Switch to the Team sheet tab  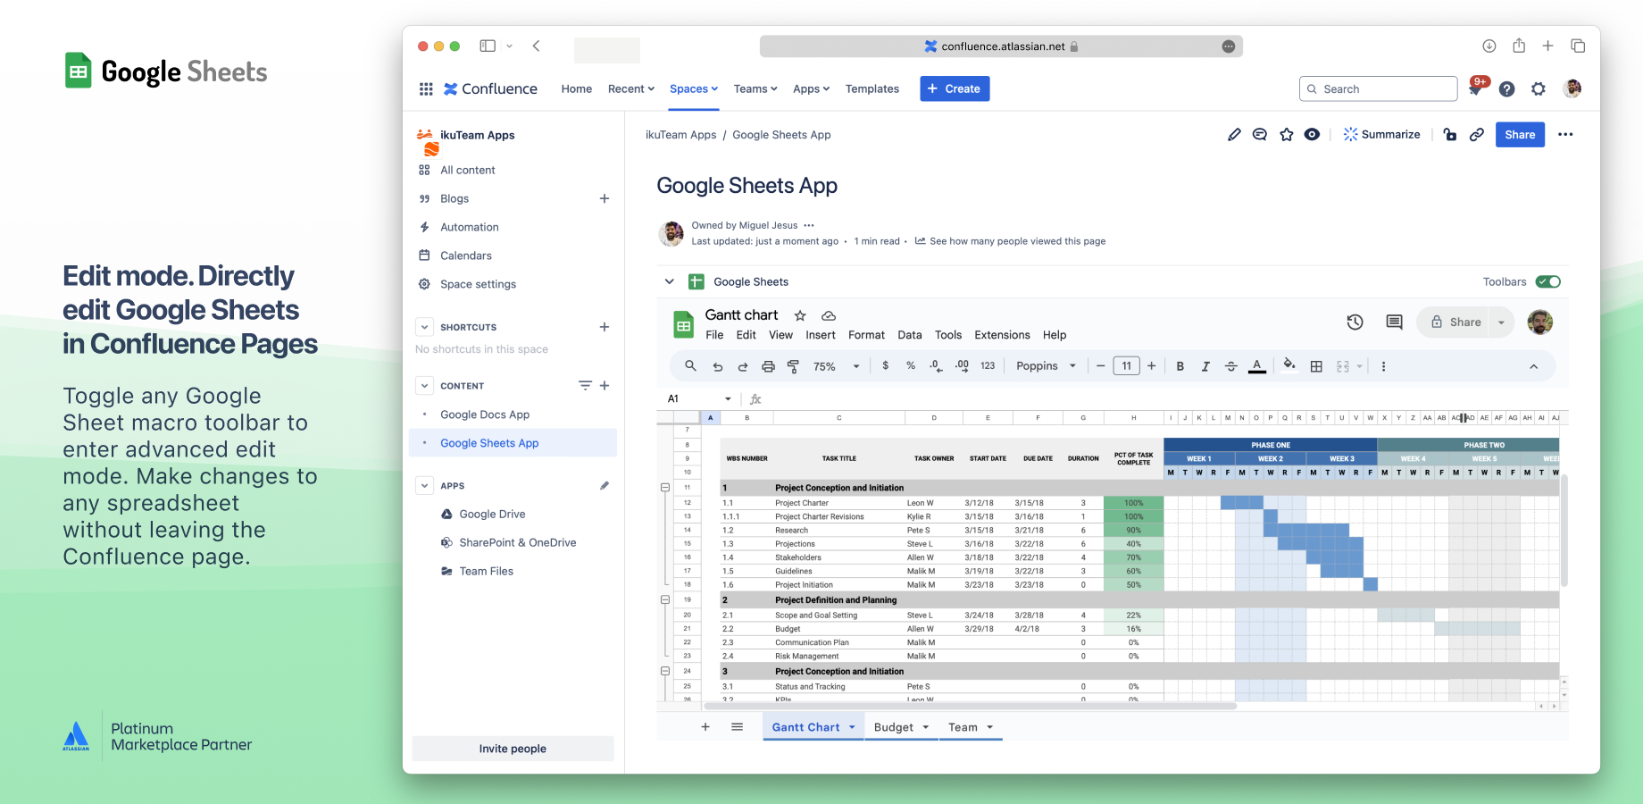coord(963,727)
